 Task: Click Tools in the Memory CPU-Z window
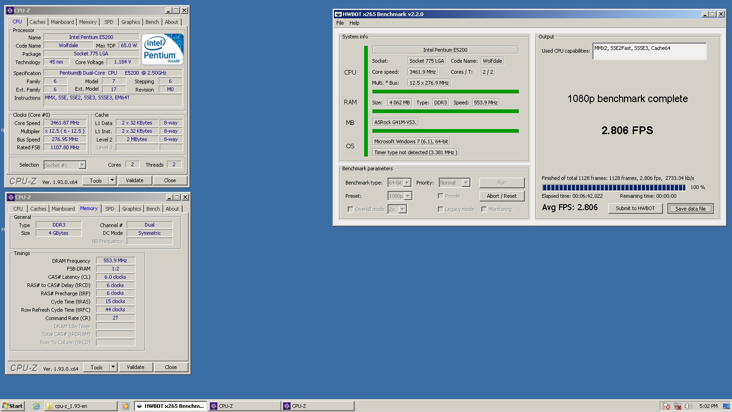(97, 367)
